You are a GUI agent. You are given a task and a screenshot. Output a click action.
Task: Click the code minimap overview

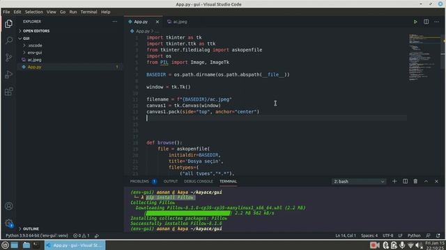coord(424,58)
